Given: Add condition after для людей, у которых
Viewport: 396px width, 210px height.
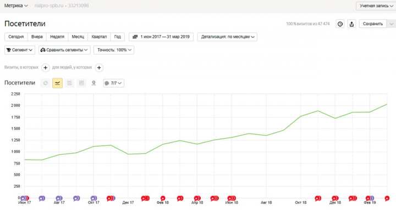Looking at the screenshot, I should click(x=99, y=68).
